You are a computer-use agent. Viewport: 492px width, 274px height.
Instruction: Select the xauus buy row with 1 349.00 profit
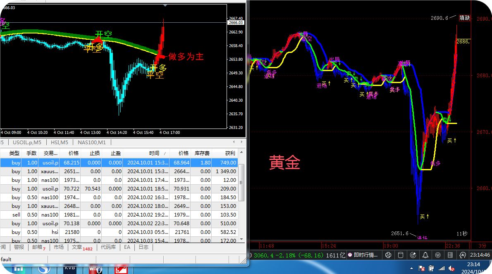click(119, 172)
